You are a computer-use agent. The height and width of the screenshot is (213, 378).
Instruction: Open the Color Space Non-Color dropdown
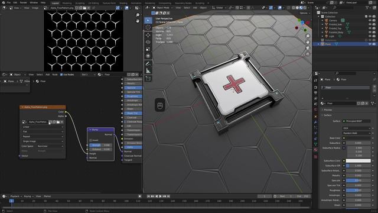tap(50, 146)
